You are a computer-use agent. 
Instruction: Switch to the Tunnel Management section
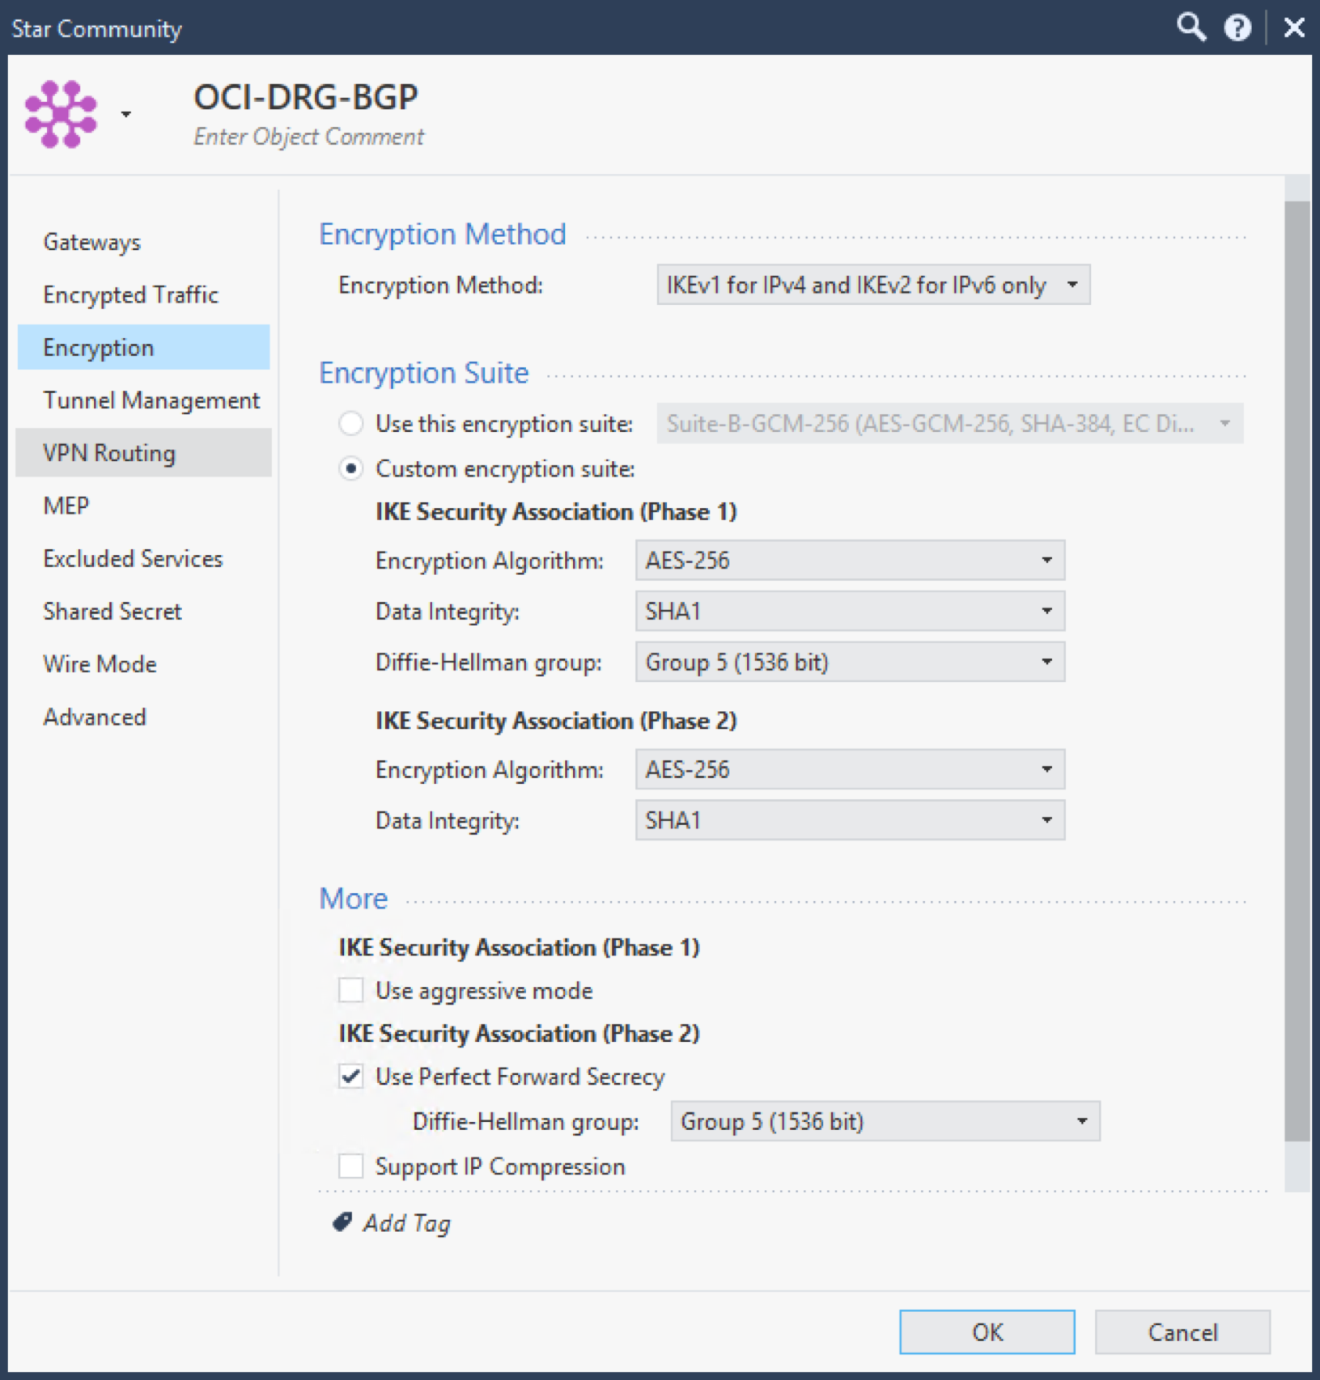pyautogui.click(x=151, y=400)
